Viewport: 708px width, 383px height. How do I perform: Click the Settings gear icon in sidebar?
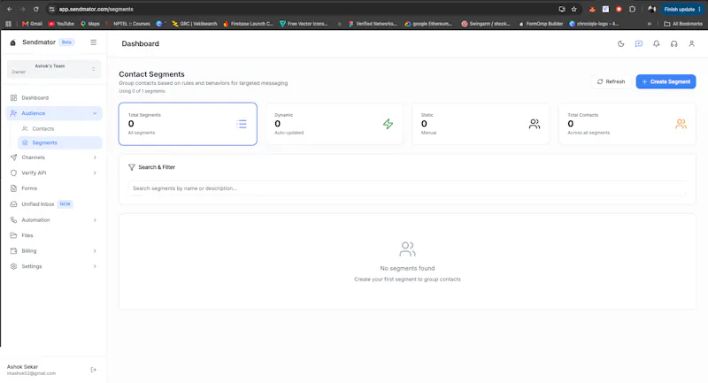(13, 266)
